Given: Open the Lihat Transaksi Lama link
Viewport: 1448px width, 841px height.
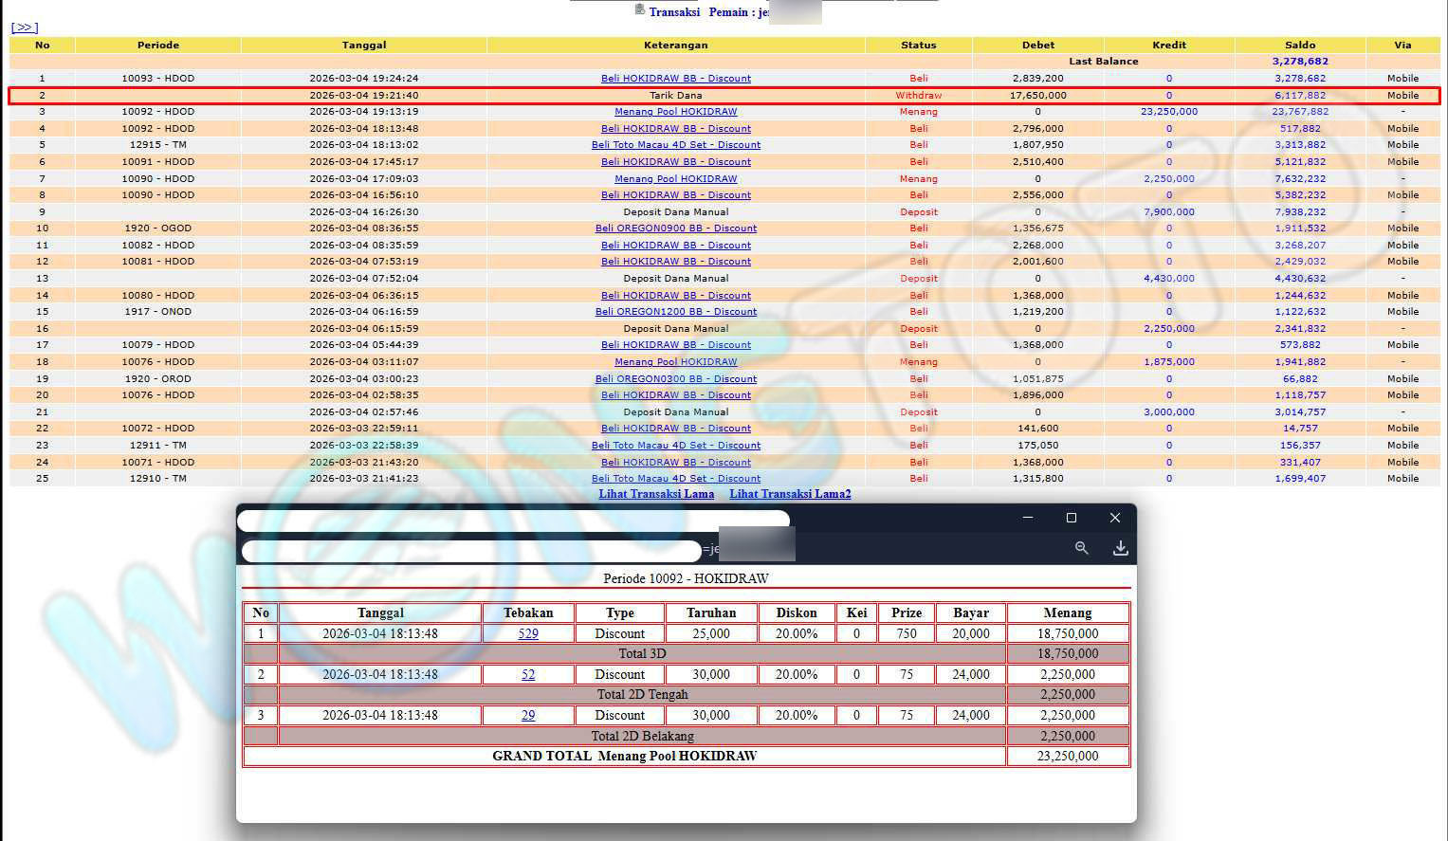Looking at the screenshot, I should (x=656, y=494).
